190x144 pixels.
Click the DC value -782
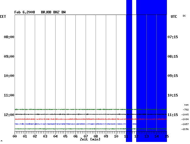[x=186, y=110]
